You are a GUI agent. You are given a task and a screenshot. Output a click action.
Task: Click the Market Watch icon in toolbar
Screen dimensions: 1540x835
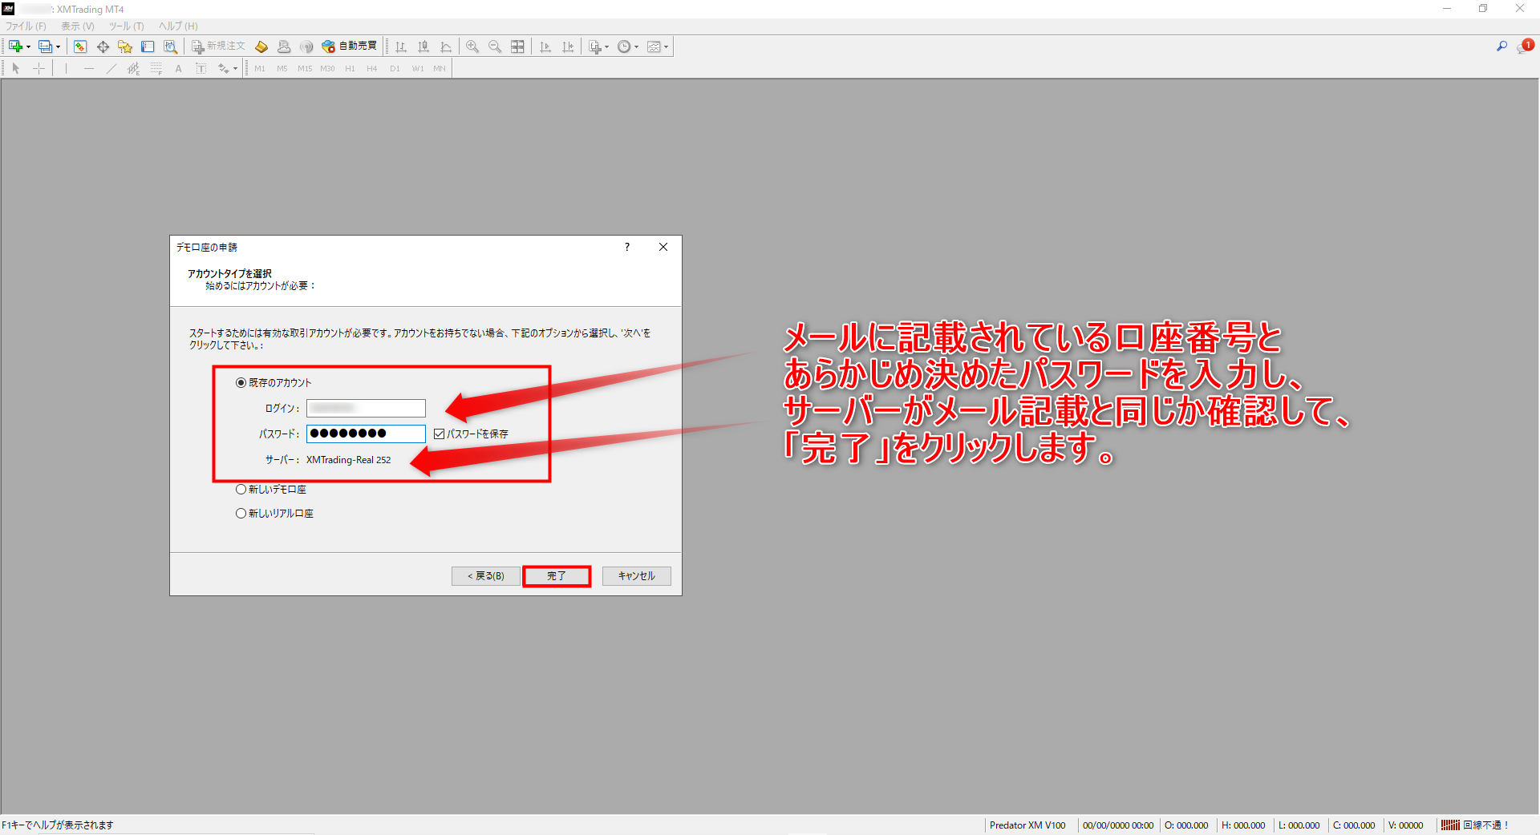80,46
